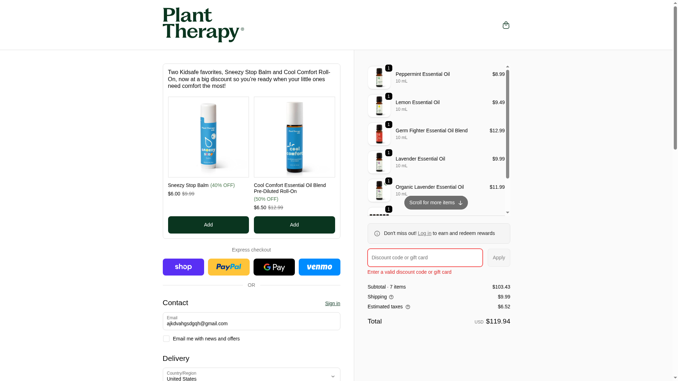Click Log in to redeem rewards
Screen dimensions: 678x381
(x=424, y=233)
